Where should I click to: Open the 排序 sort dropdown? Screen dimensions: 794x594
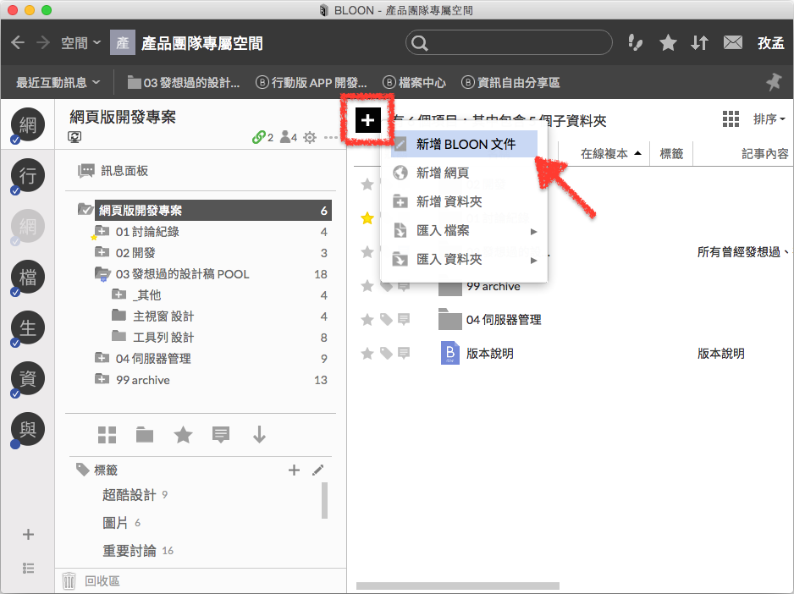(769, 119)
